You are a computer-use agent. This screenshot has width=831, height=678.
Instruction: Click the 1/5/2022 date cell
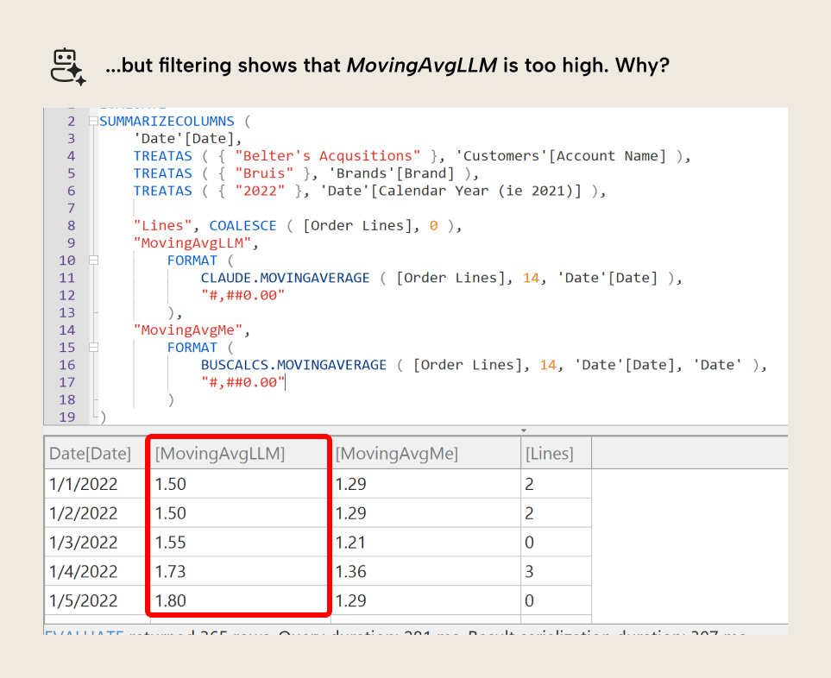point(83,600)
